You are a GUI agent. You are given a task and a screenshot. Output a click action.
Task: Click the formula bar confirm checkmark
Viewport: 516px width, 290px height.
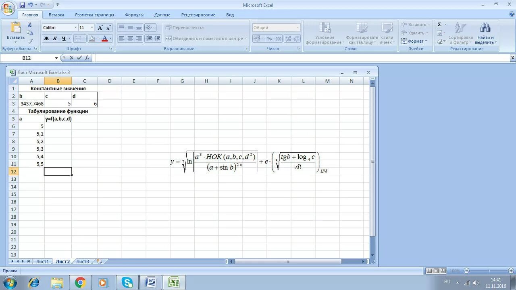(x=79, y=58)
